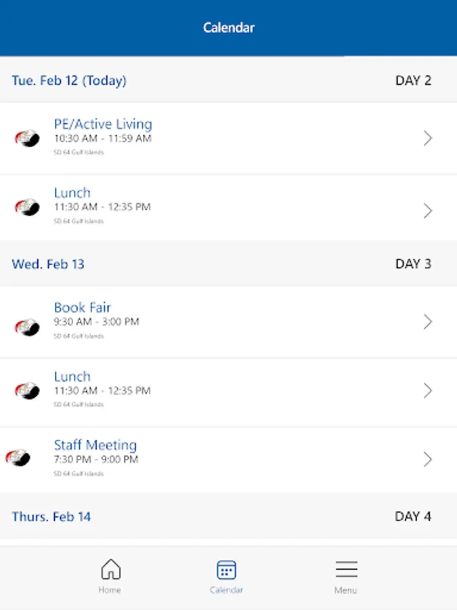
Task: Expand the Staff Meeting entry chevron
Action: pyautogui.click(x=428, y=459)
